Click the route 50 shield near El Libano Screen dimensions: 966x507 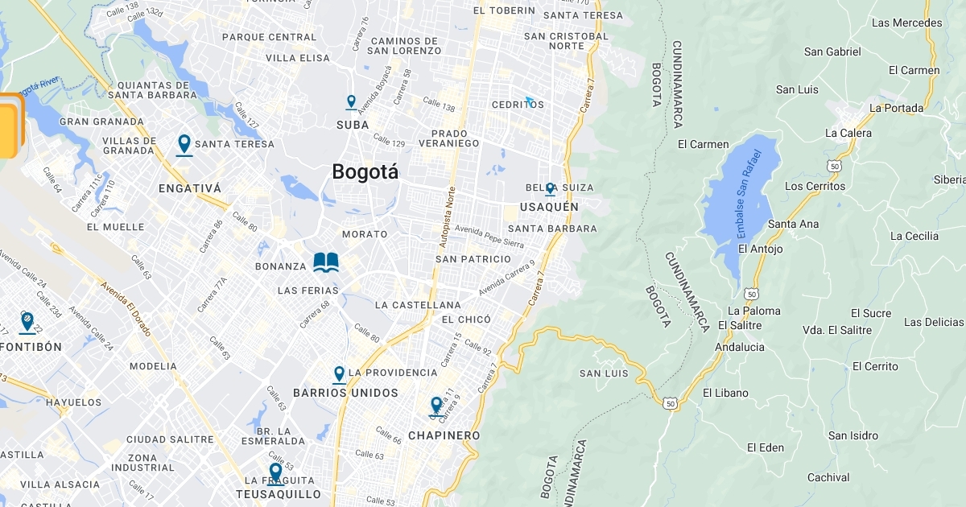click(671, 402)
